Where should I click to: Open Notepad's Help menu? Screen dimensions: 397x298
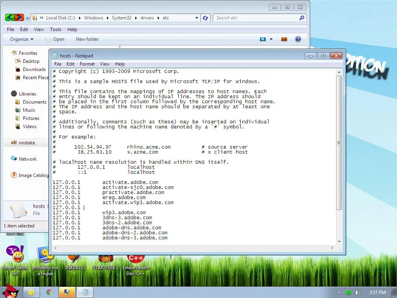coord(120,64)
